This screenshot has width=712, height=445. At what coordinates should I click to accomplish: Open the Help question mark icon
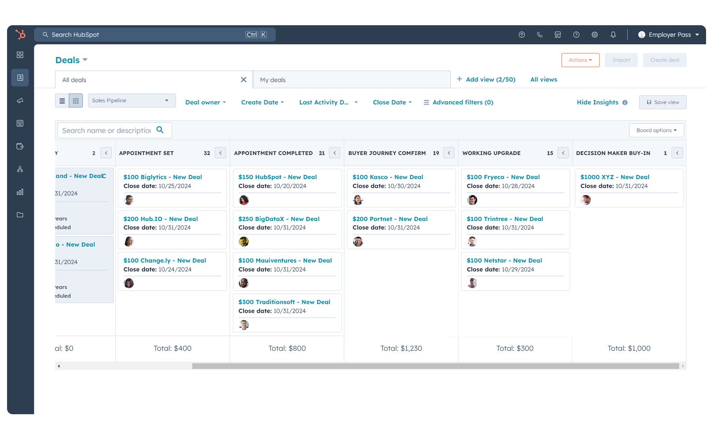(576, 34)
